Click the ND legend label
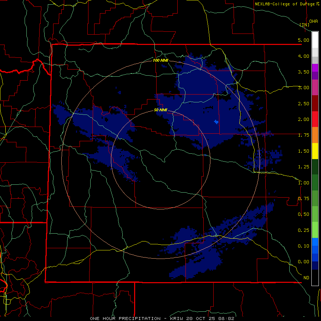This screenshot has width=321, height=321. click(306, 278)
